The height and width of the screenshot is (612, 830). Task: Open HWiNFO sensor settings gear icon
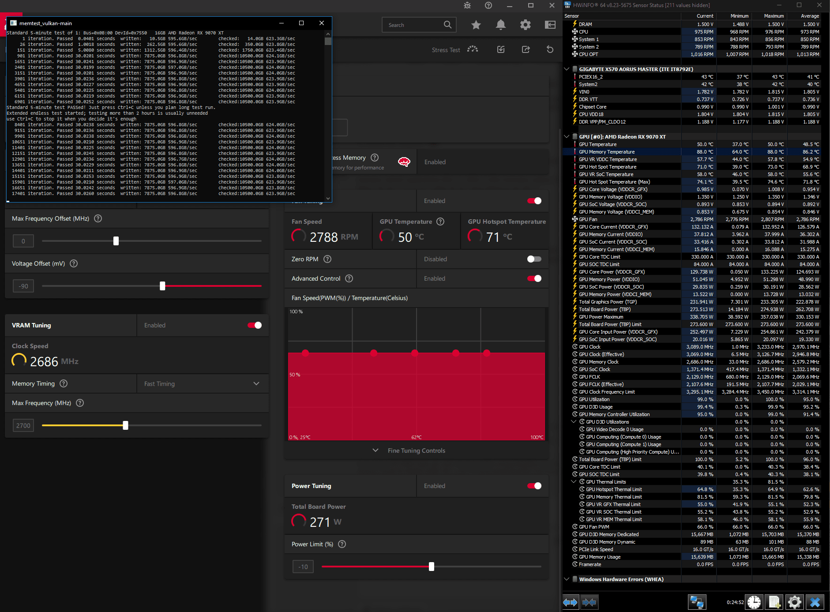point(794,602)
